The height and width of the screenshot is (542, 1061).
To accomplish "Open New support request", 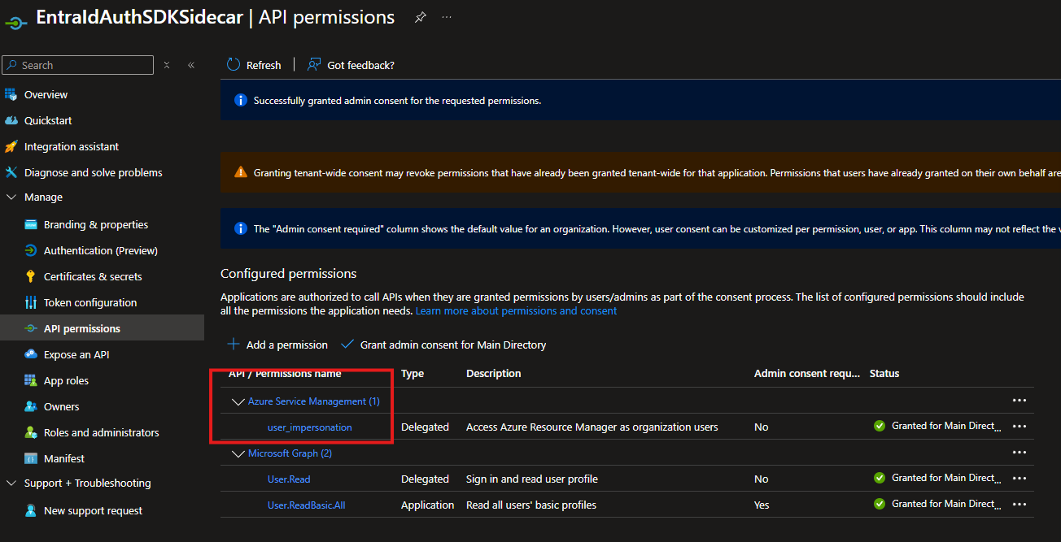I will click(93, 510).
